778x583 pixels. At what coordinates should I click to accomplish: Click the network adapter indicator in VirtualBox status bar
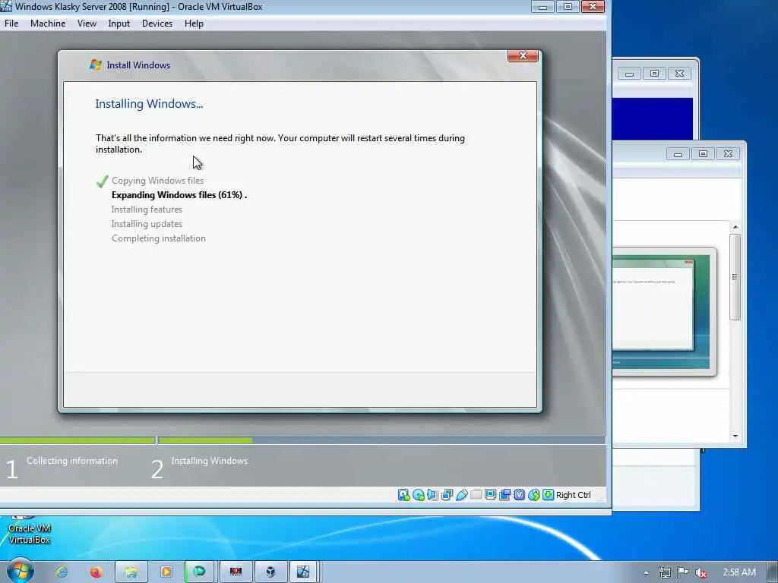coord(447,495)
